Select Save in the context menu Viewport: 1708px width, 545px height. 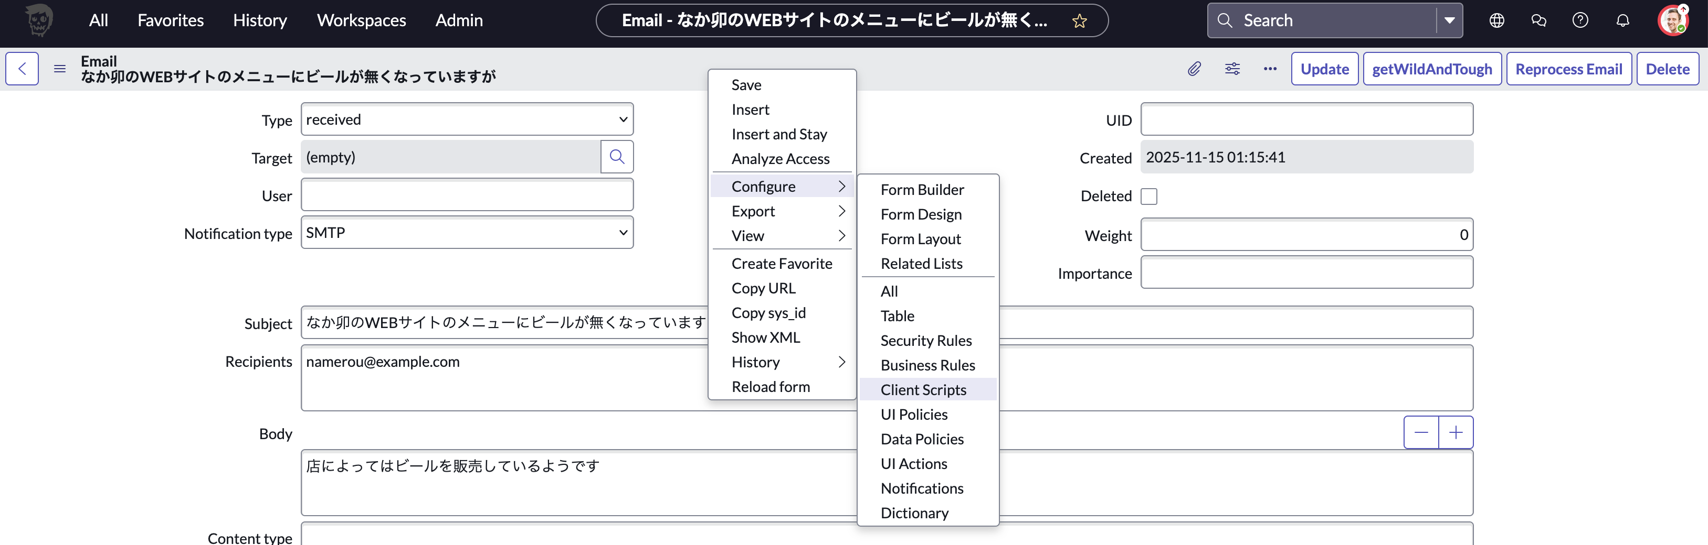point(782,85)
